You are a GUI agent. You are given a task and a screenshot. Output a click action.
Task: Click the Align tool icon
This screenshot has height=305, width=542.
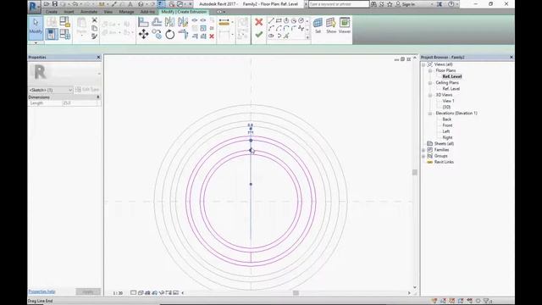(143, 23)
